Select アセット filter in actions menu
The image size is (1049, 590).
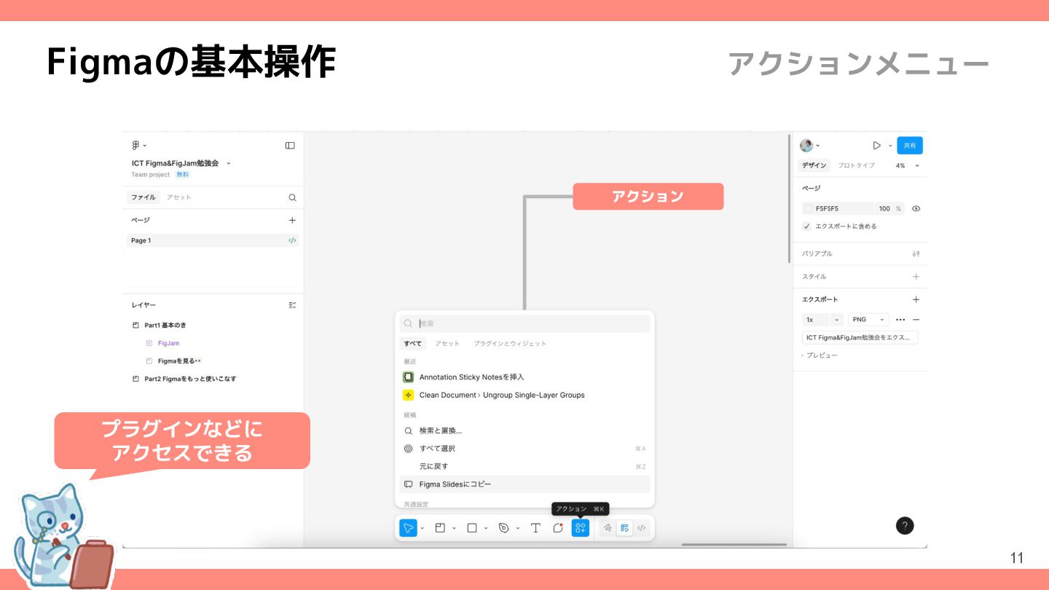point(447,344)
